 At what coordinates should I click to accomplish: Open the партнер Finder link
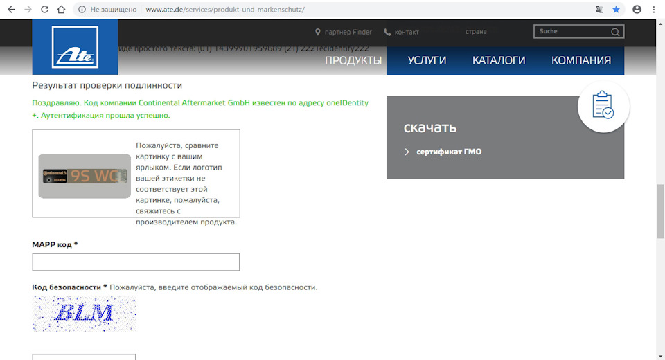coord(348,32)
